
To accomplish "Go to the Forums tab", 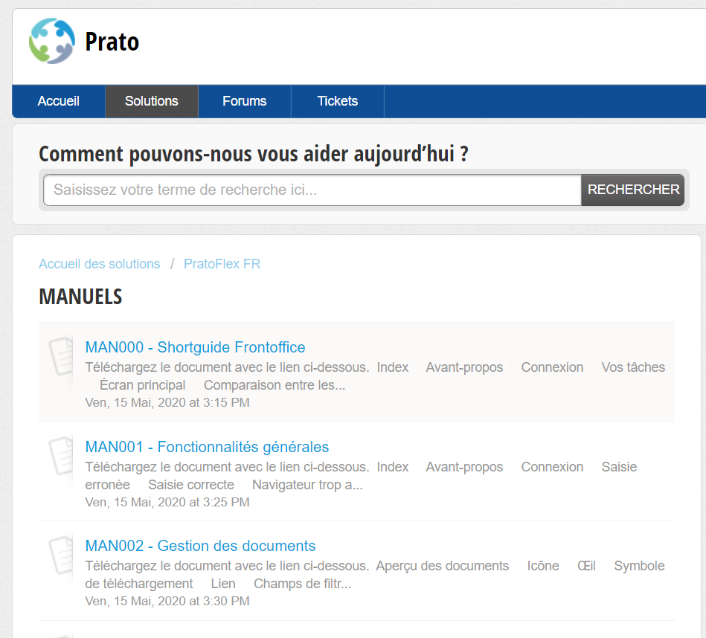I will 245,101.
